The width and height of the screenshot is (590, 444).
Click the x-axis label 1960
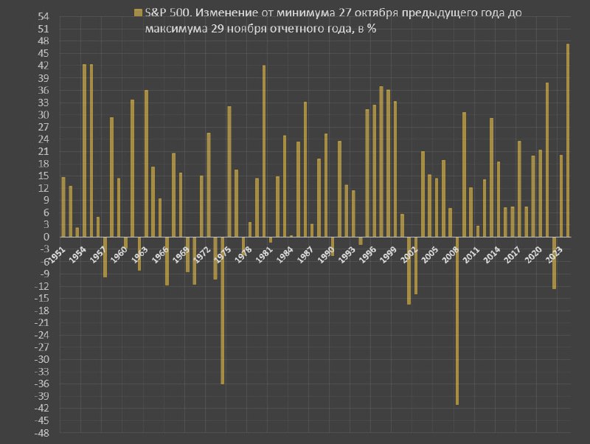click(x=119, y=255)
